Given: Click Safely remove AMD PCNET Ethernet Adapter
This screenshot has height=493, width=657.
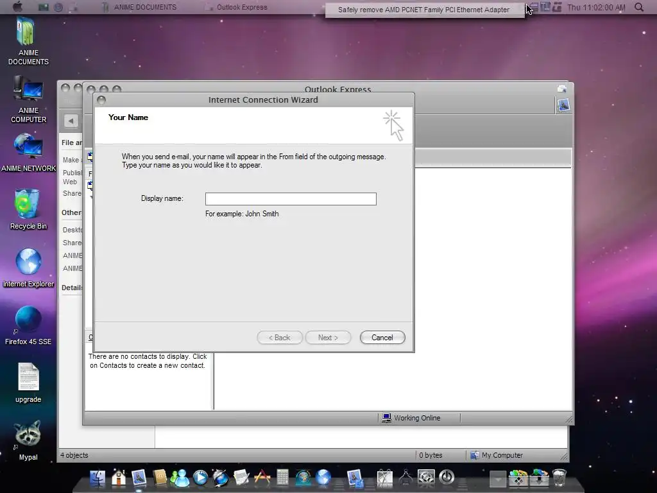Looking at the screenshot, I should (423, 10).
